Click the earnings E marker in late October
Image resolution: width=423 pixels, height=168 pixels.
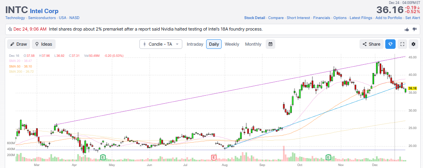[328, 157]
